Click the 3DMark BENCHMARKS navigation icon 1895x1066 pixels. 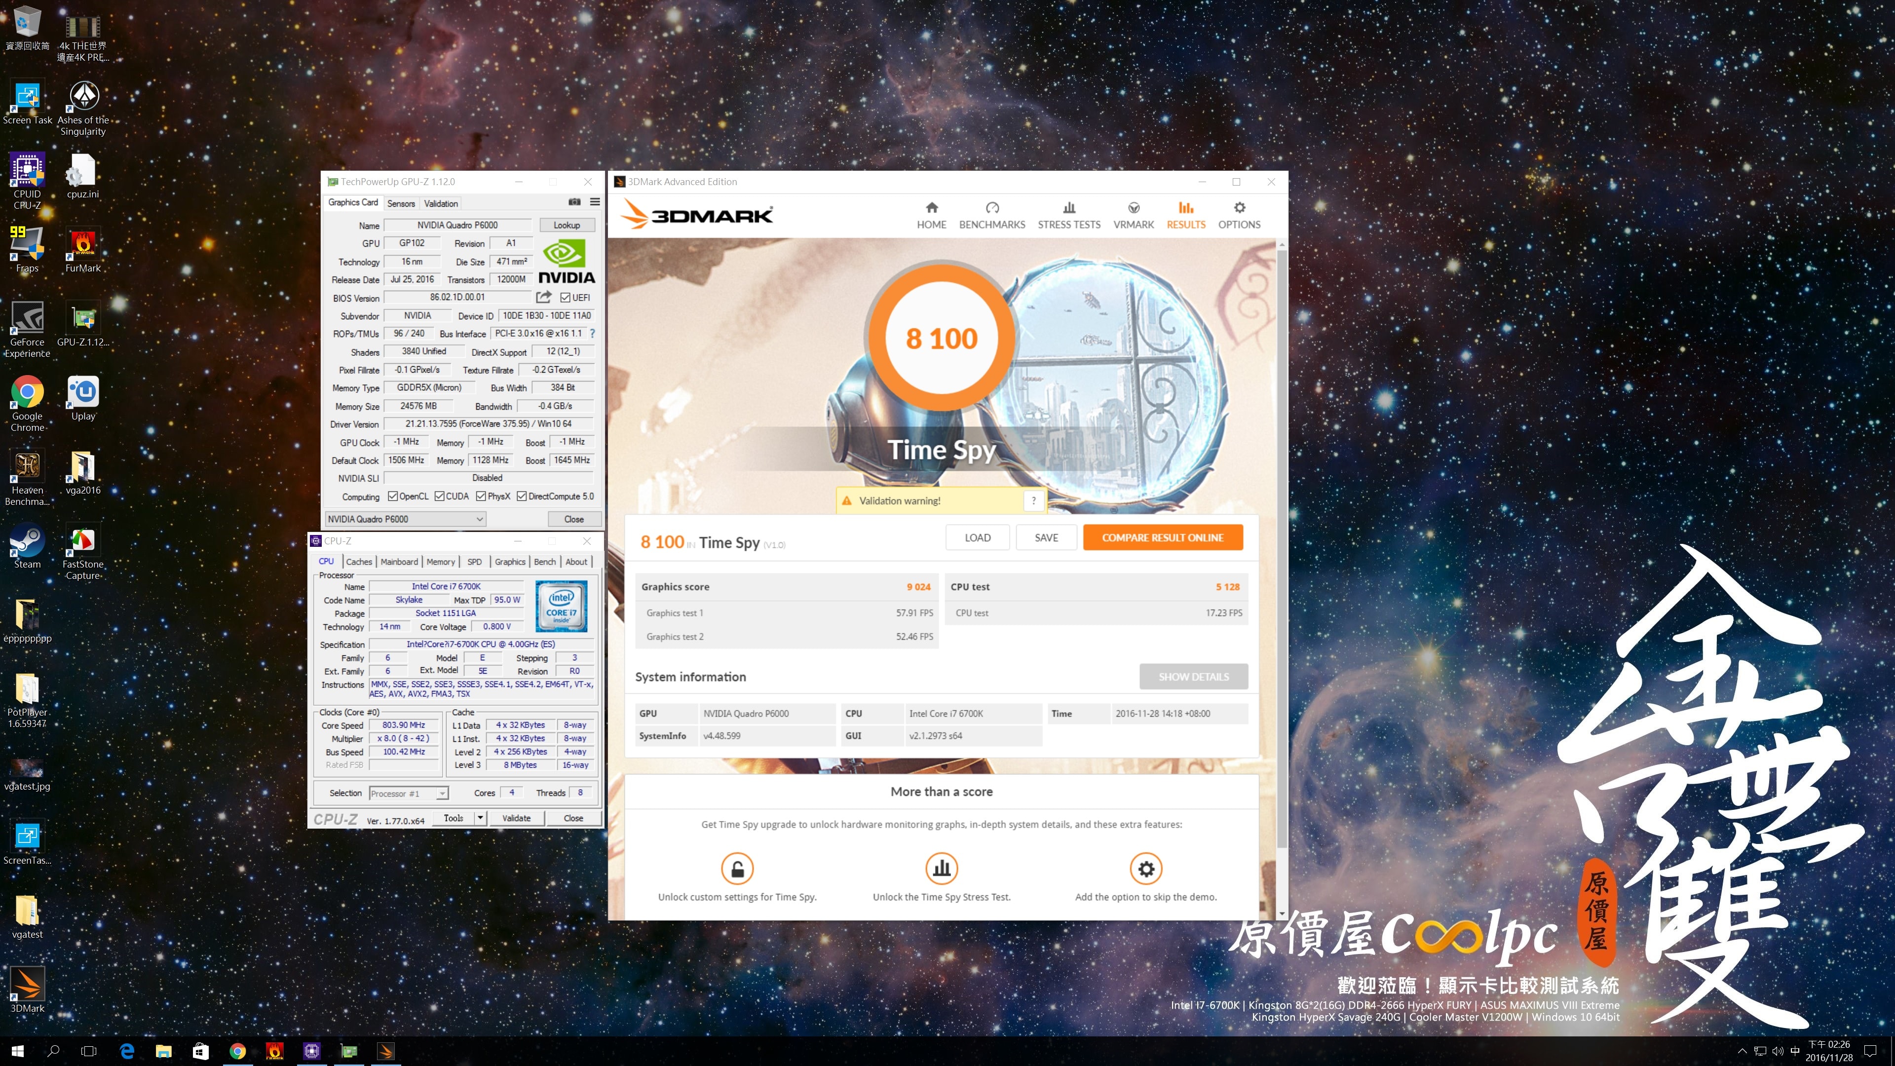click(991, 207)
